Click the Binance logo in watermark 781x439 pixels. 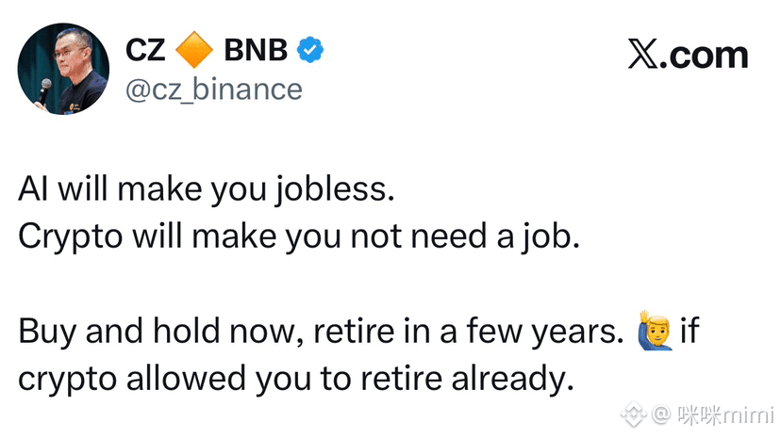pos(633,415)
